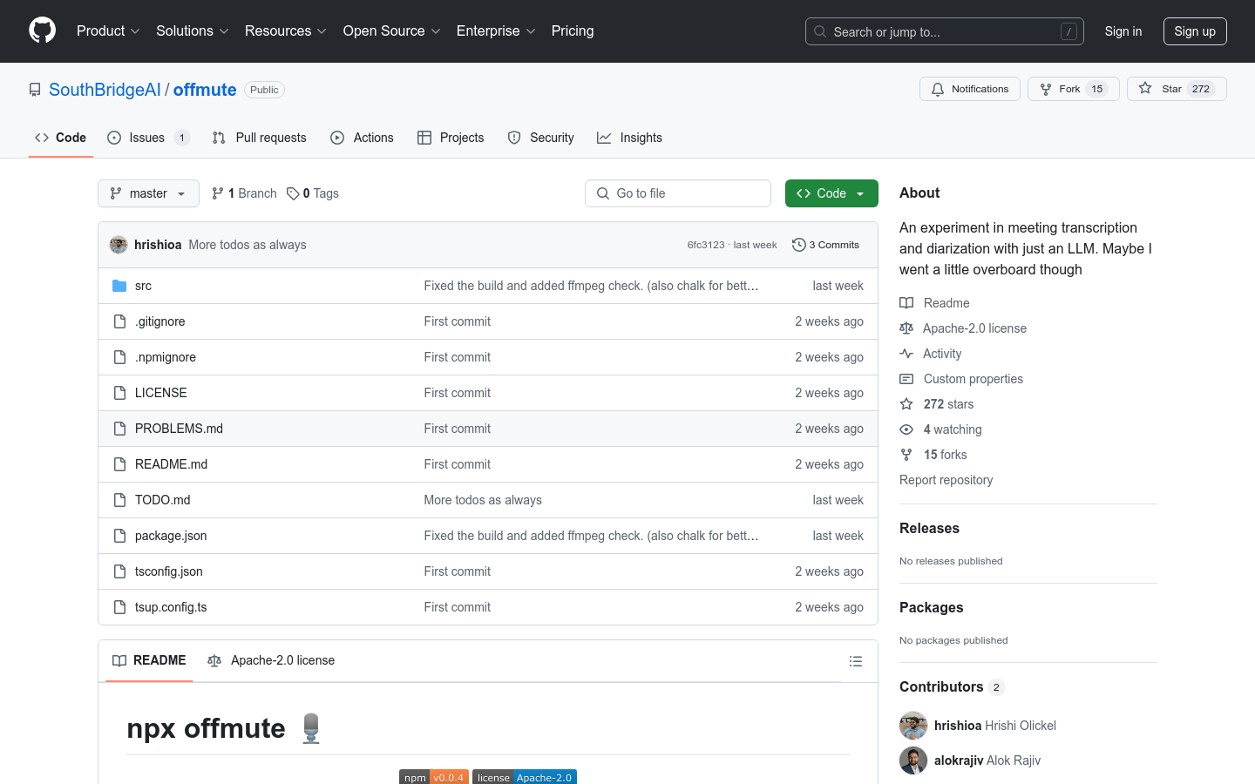Open the src folder
This screenshot has height=784, width=1255.
click(143, 286)
